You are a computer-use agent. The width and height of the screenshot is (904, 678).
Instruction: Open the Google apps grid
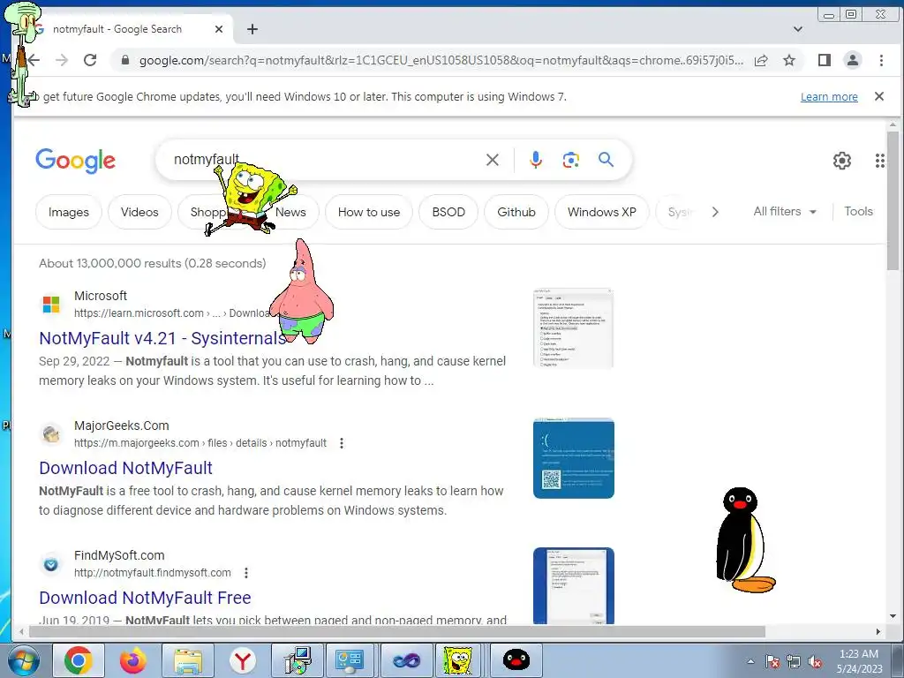880,161
